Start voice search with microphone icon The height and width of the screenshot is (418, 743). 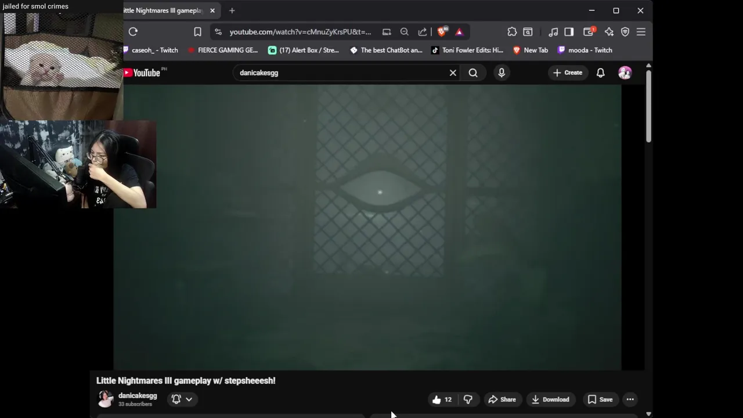point(502,73)
